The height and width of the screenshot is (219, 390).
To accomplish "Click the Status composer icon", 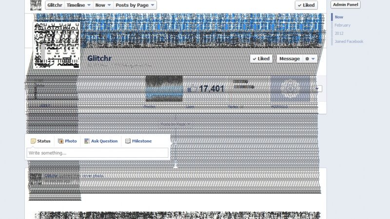I will 33,141.
